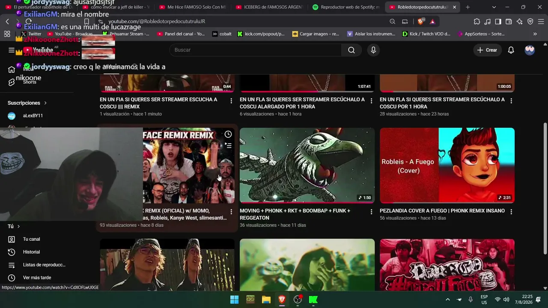Close the active Robledotorpedo YouTube tab
Viewport: 548px width, 308px height.
[x=454, y=7]
